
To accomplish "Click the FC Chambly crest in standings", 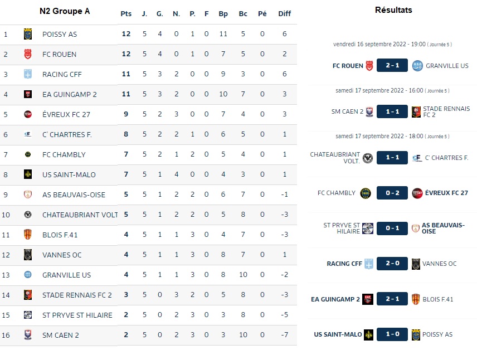I will pyautogui.click(x=28, y=154).
